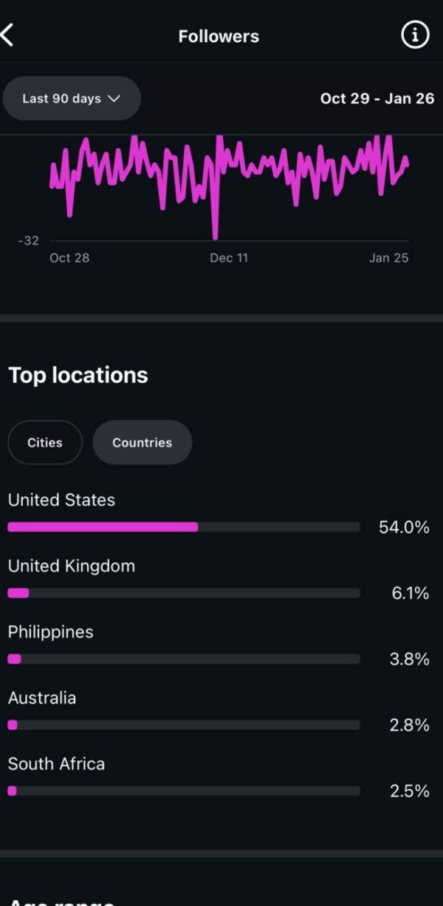
Task: Switch to the Cities tab
Action: [45, 442]
